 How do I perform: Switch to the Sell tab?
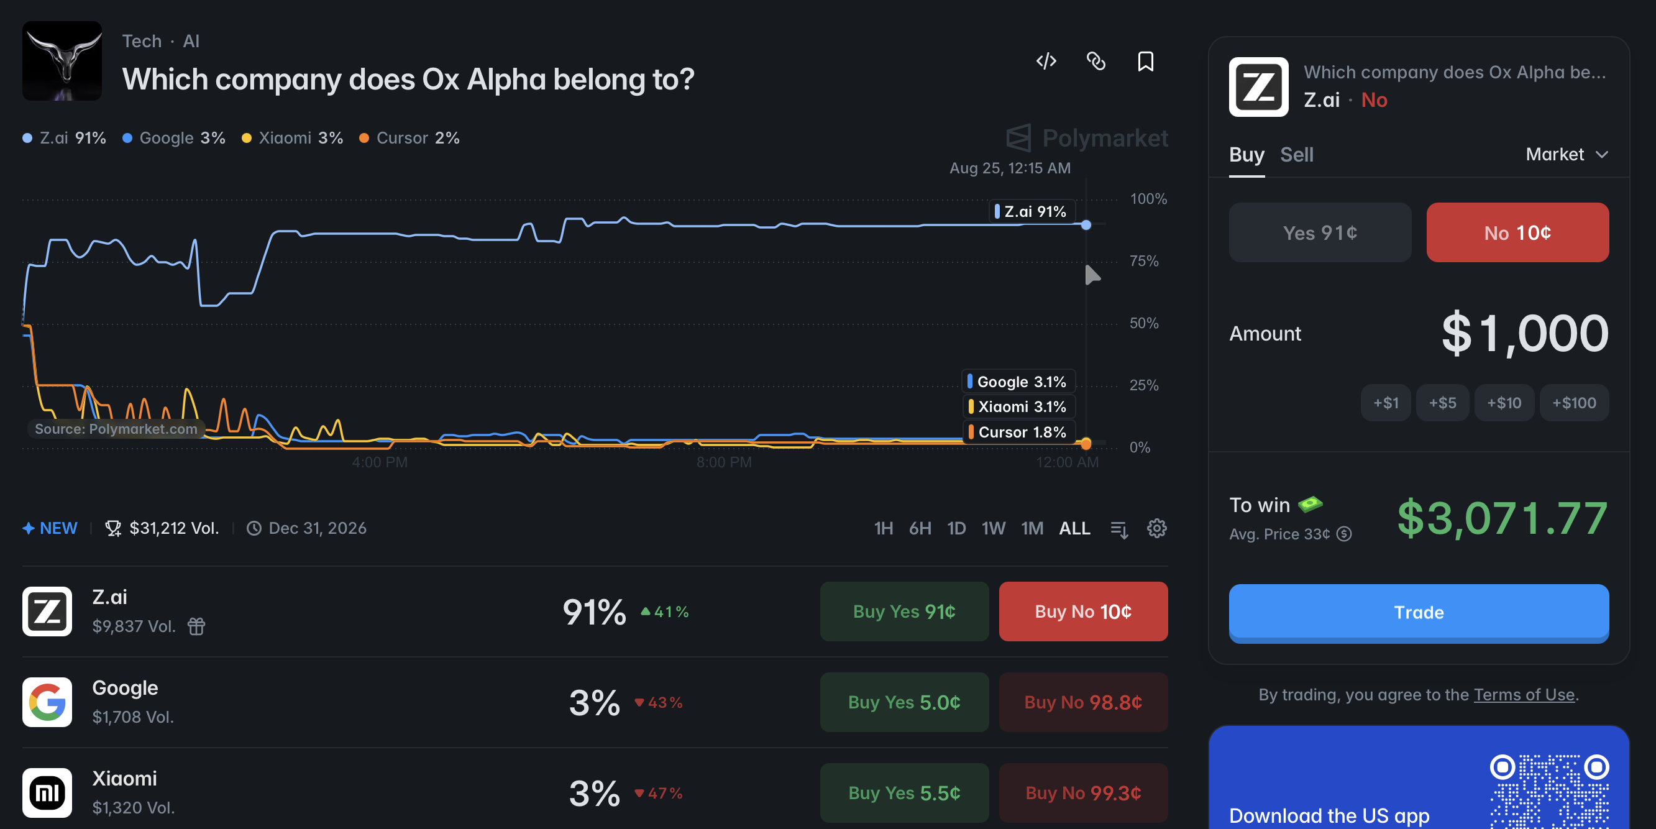pos(1296,154)
